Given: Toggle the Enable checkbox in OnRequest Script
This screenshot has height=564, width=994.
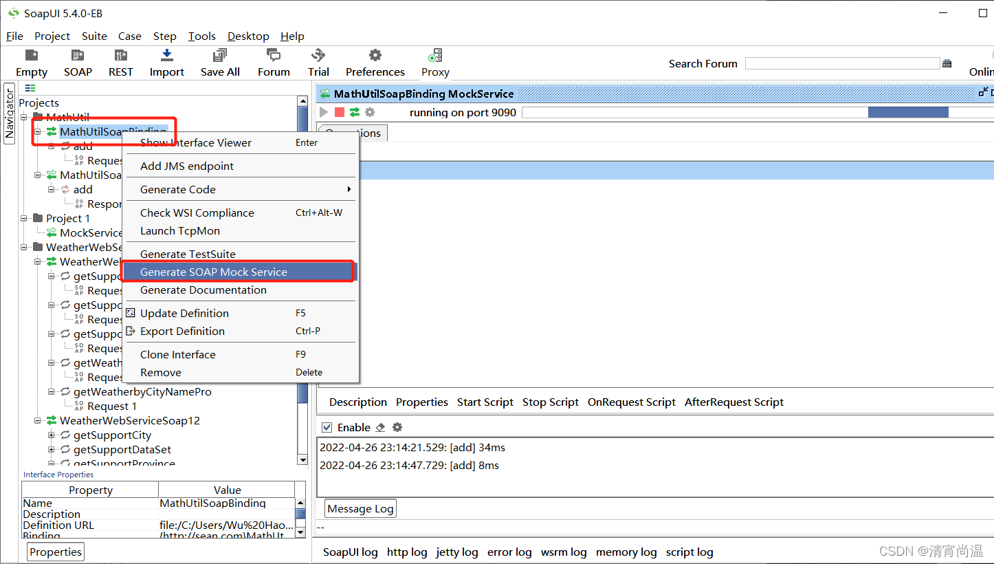Looking at the screenshot, I should tap(327, 427).
